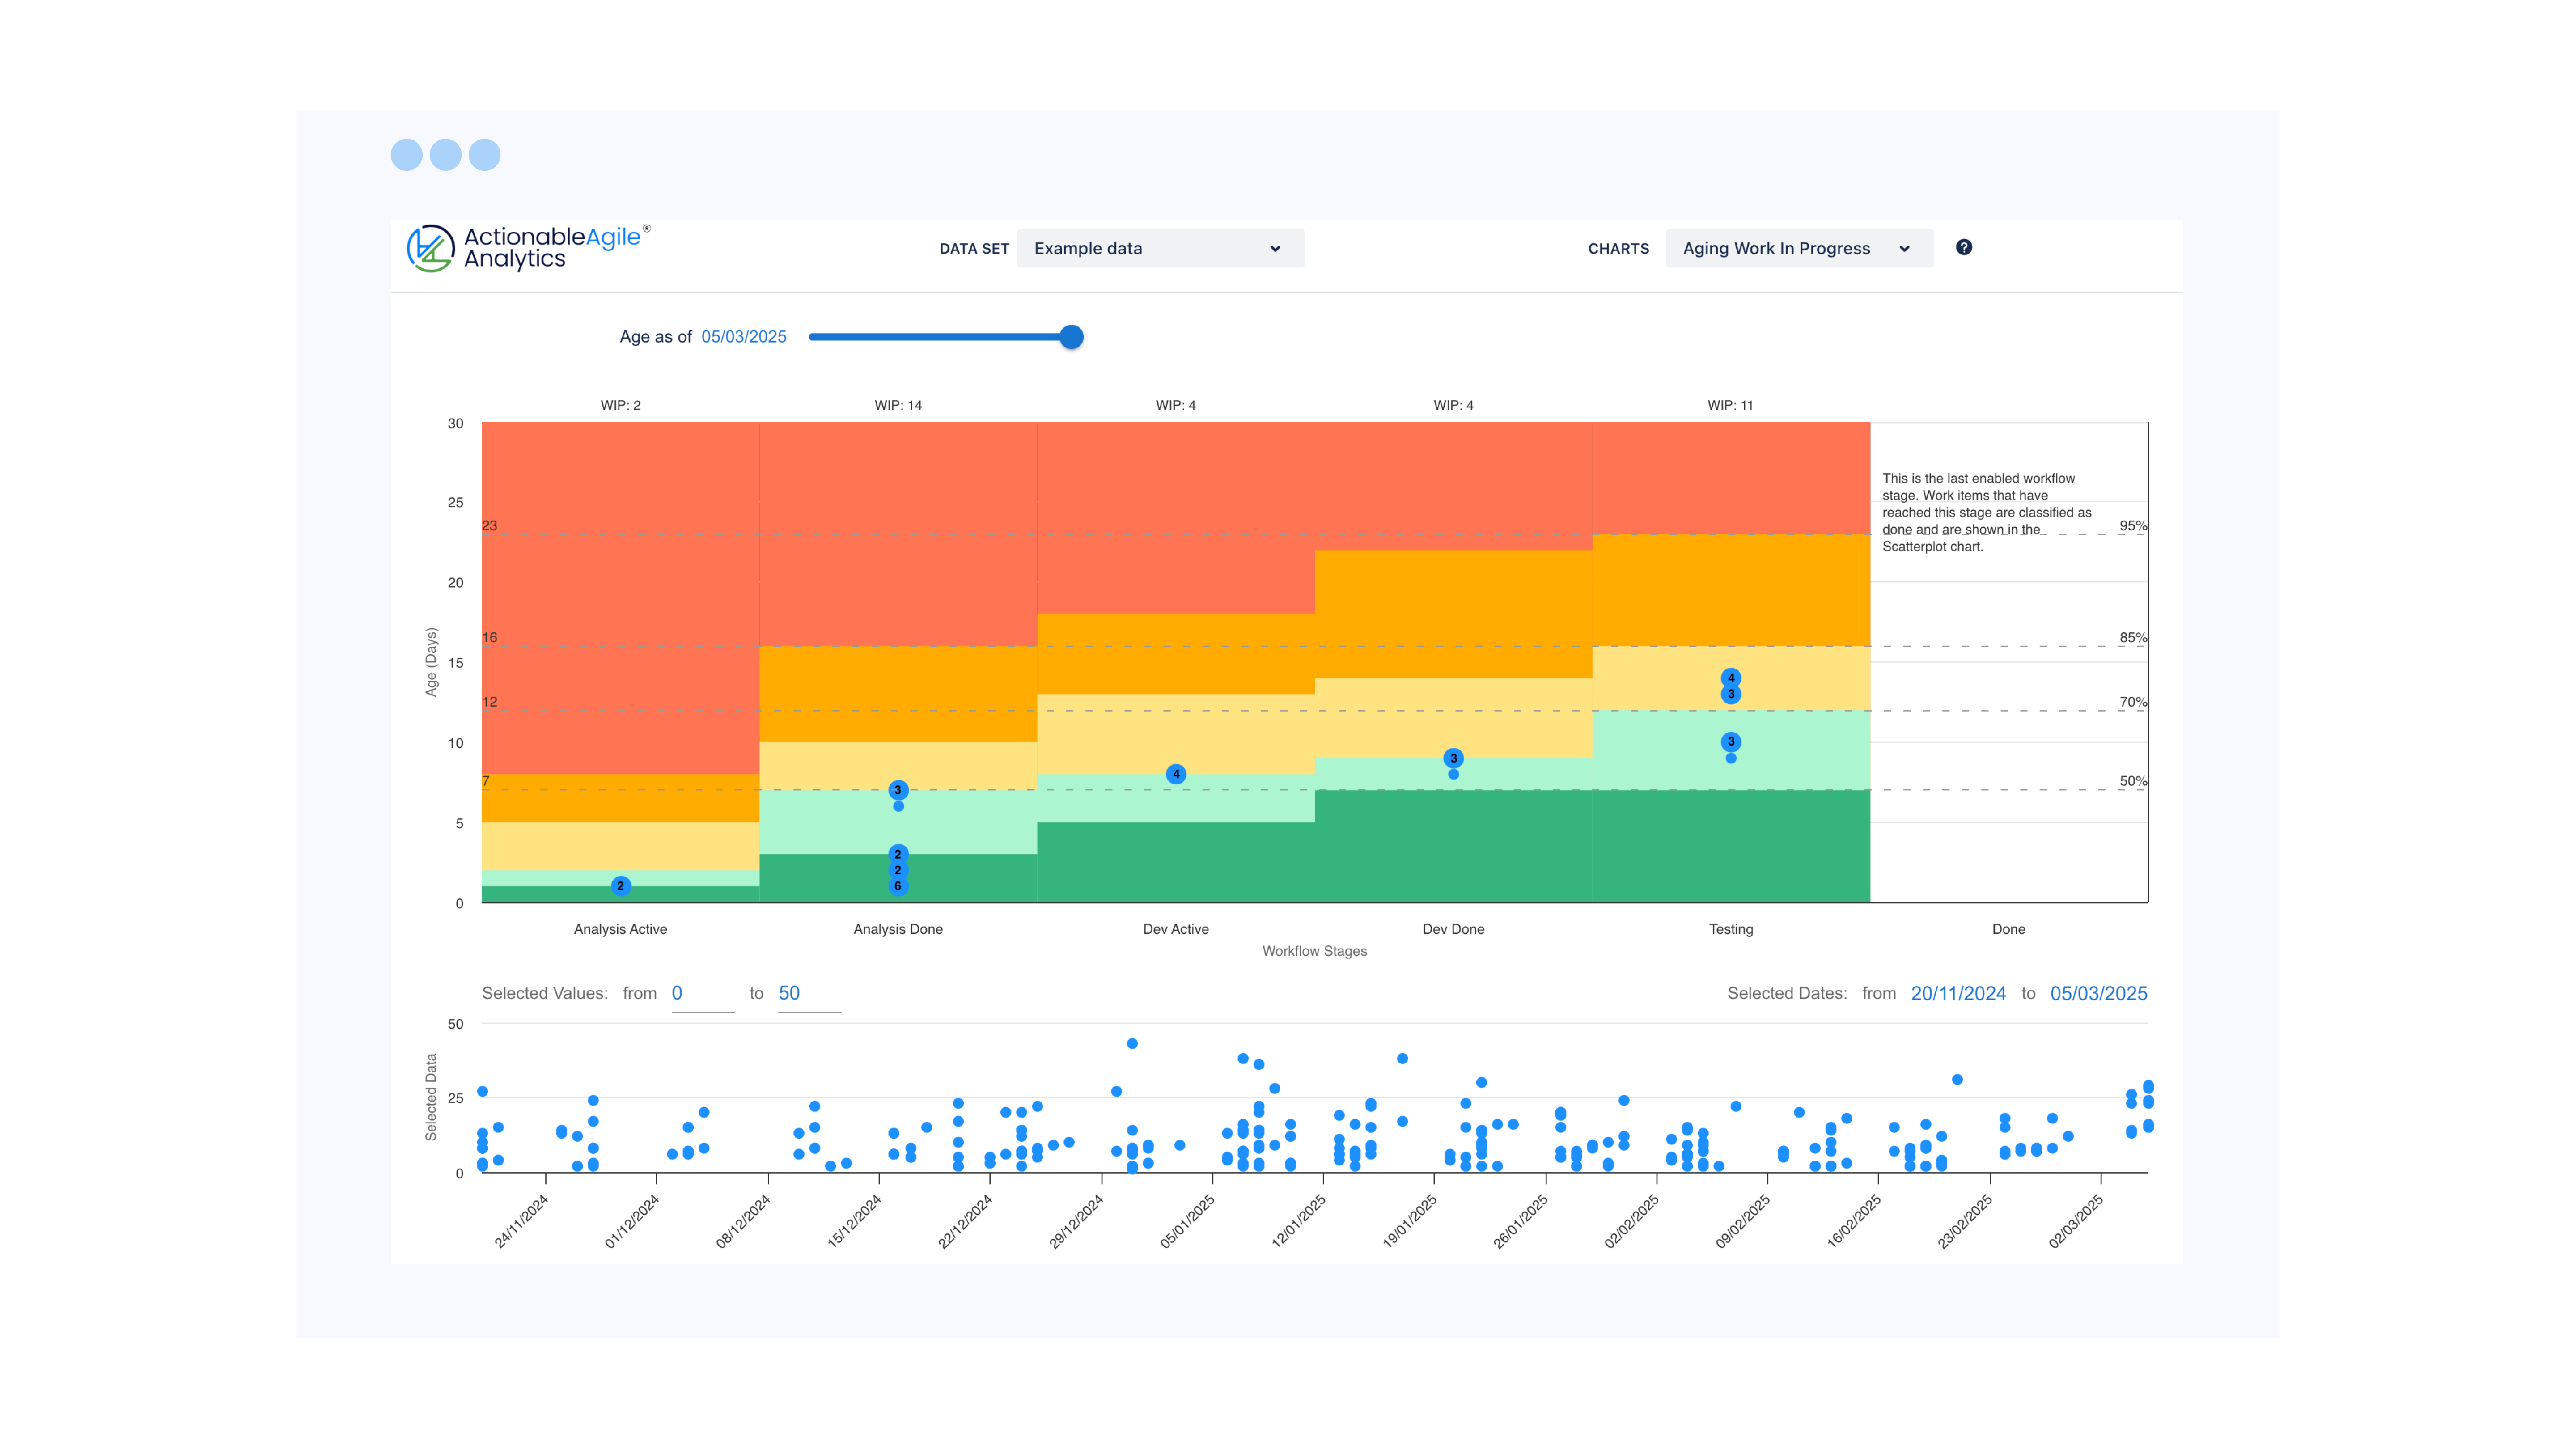Image resolution: width=2576 pixels, height=1449 pixels.
Task: Select the dot labeled 3 in Dev Done column
Action: 1453,758
